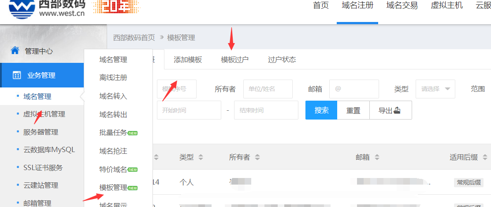Open the 类型 请选择 dropdown

pyautogui.click(x=435, y=89)
